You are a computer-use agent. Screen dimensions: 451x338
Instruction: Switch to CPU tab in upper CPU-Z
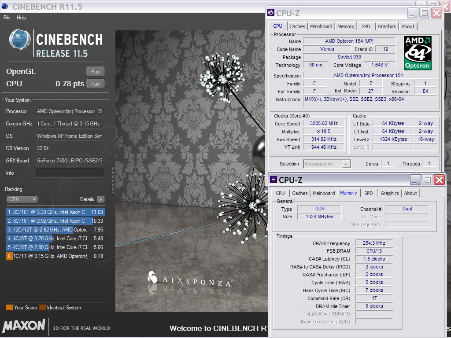point(277,26)
